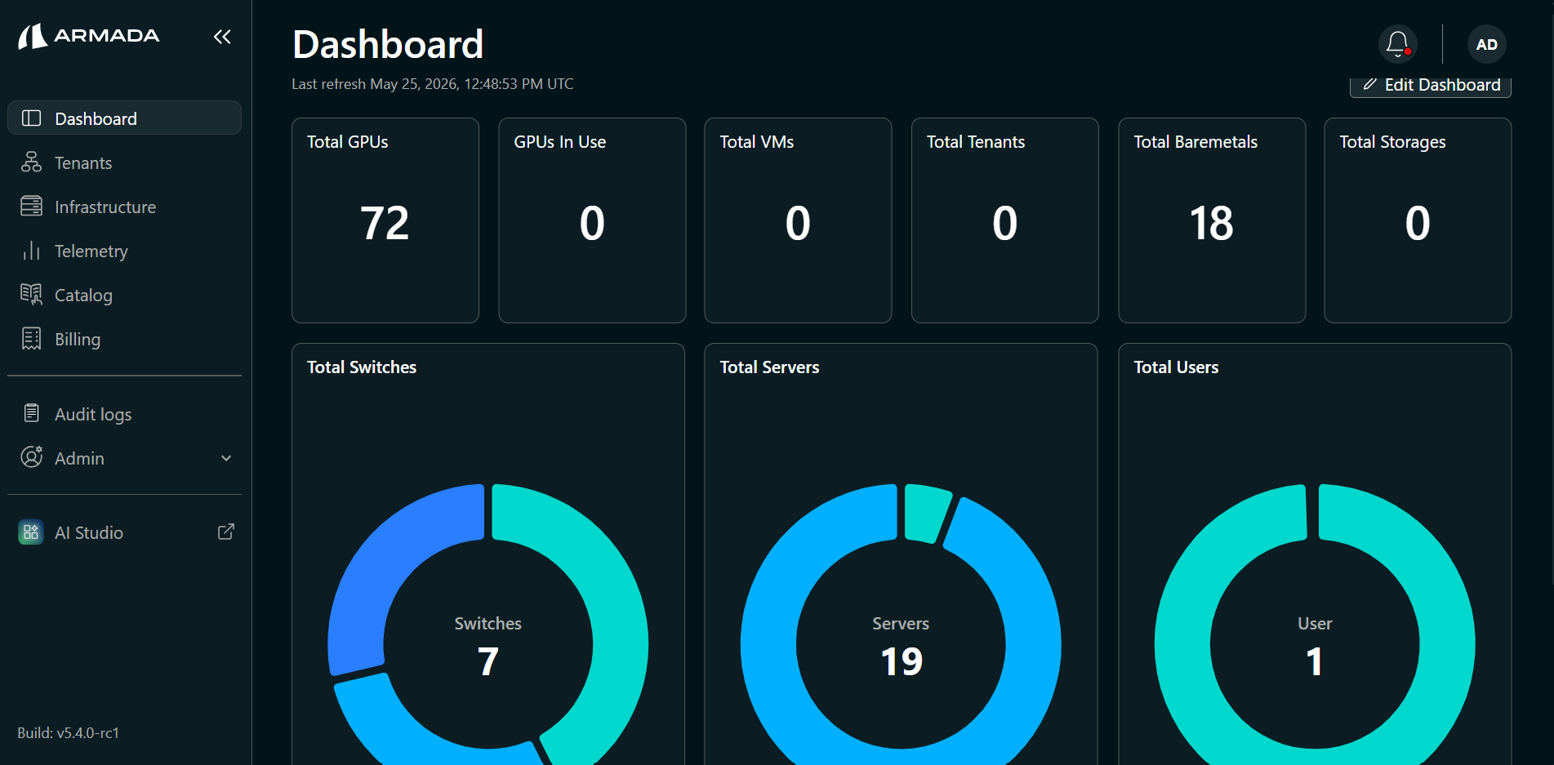Click the pencil icon on Edit Dashboard
1554x765 pixels.
point(1370,84)
